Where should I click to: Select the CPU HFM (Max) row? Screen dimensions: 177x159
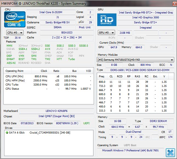tap(48, 81)
